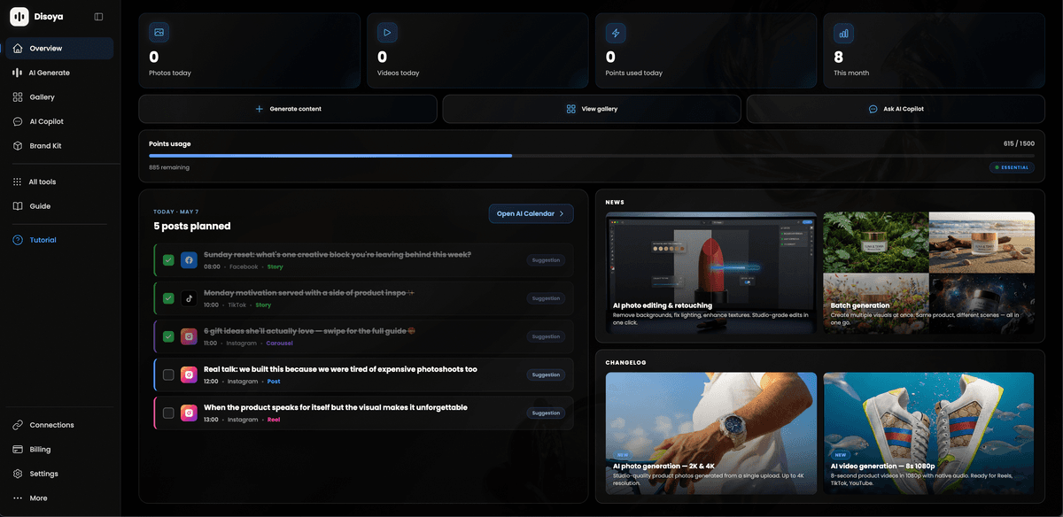The image size is (1063, 517).
Task: Click the Photos today image icon
Action: pos(159,33)
